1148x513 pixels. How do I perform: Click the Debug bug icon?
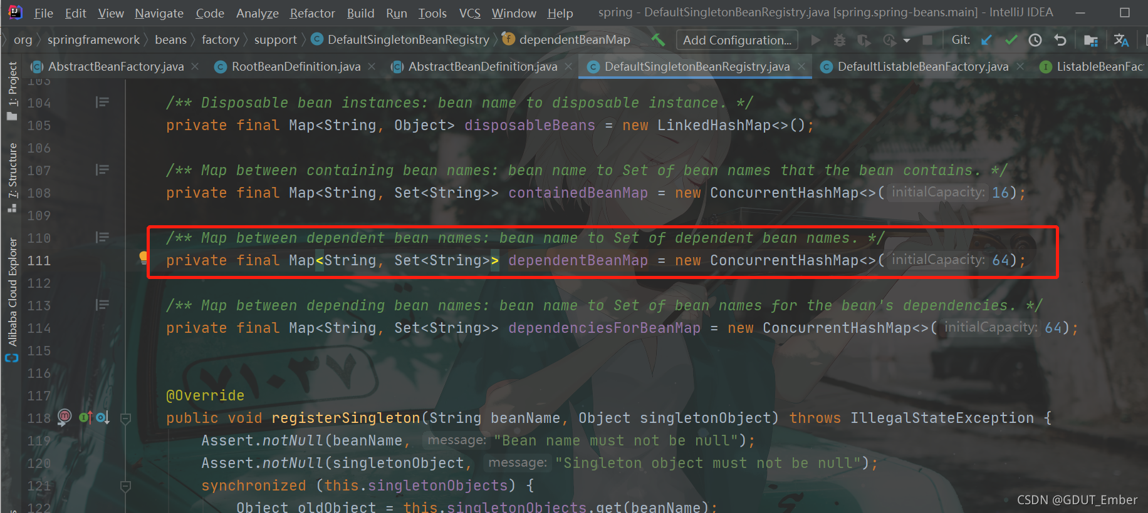840,40
